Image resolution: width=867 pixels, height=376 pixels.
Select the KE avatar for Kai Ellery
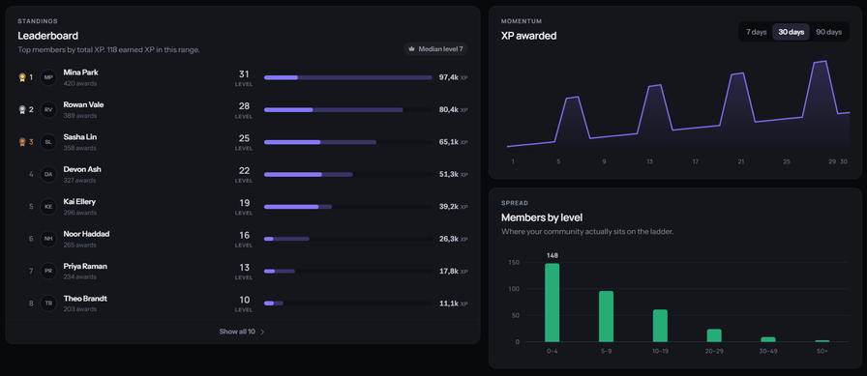[x=48, y=207]
